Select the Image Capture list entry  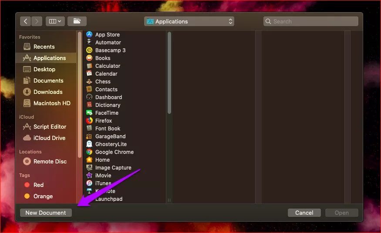(125, 167)
